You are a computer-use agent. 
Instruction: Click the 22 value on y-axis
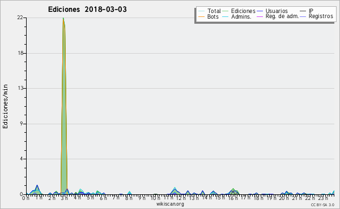(x=20, y=18)
